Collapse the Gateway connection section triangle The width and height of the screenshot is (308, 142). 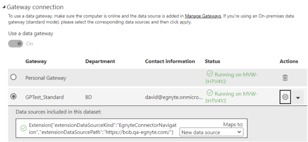4,7
